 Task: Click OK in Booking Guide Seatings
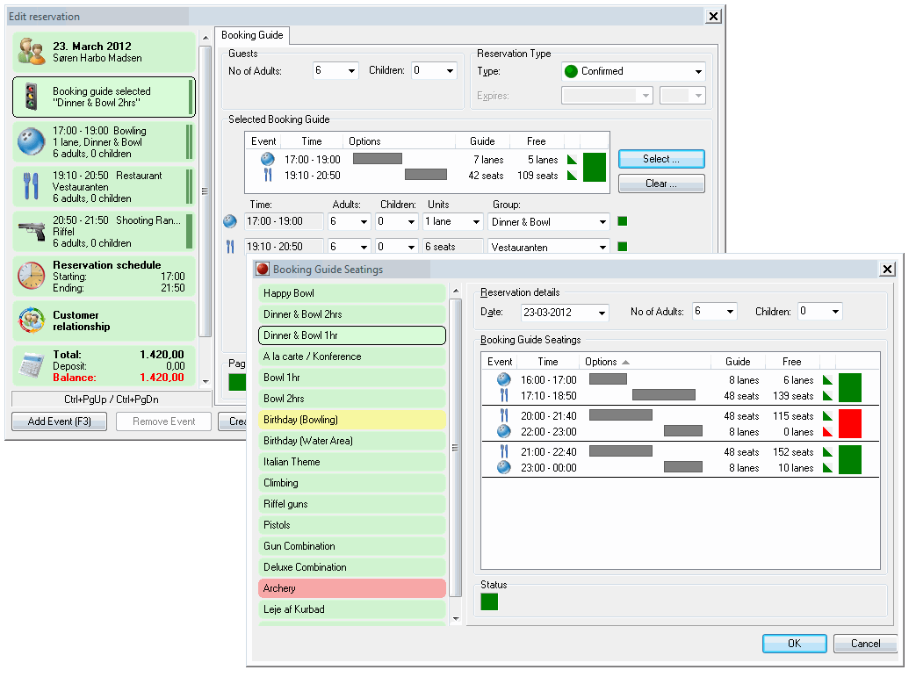[x=794, y=644]
